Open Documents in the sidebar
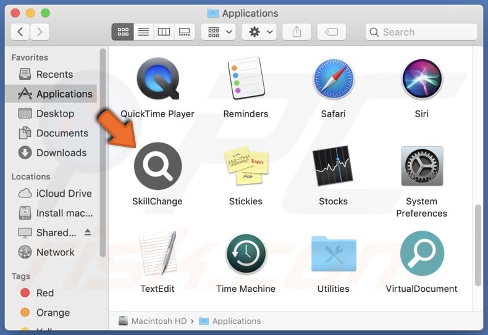Viewport: 488px width, 335px height. point(51,133)
